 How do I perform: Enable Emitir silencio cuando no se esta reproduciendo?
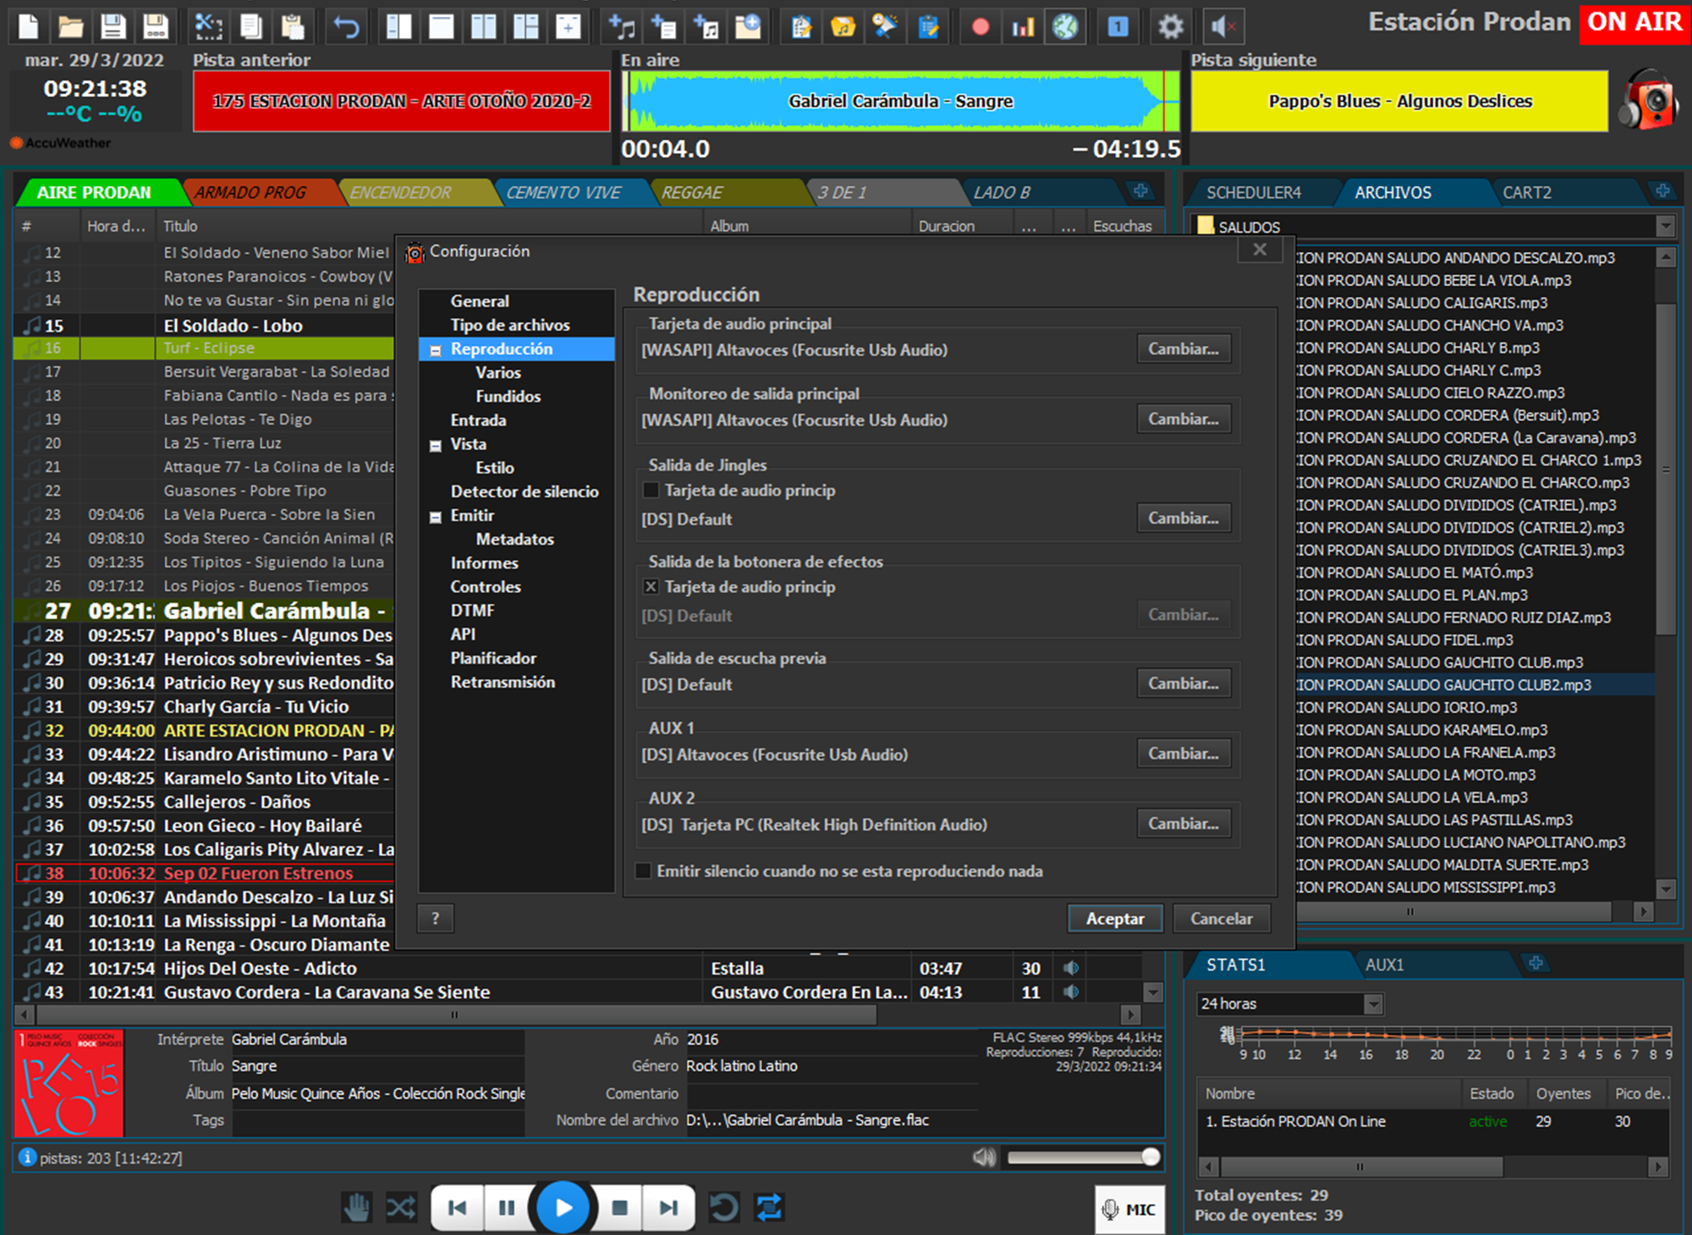point(643,871)
